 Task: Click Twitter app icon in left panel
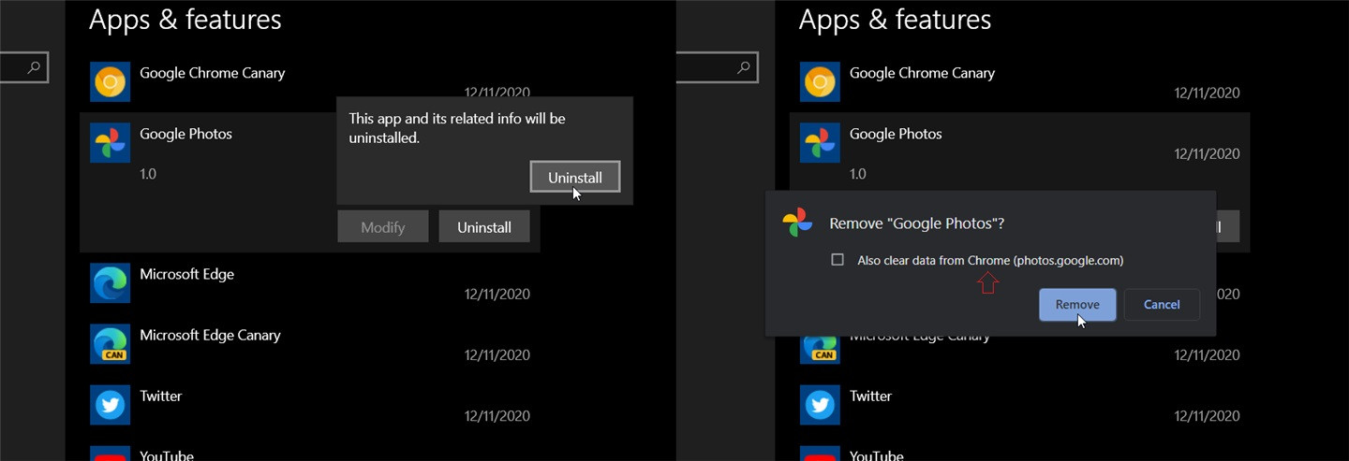110,404
